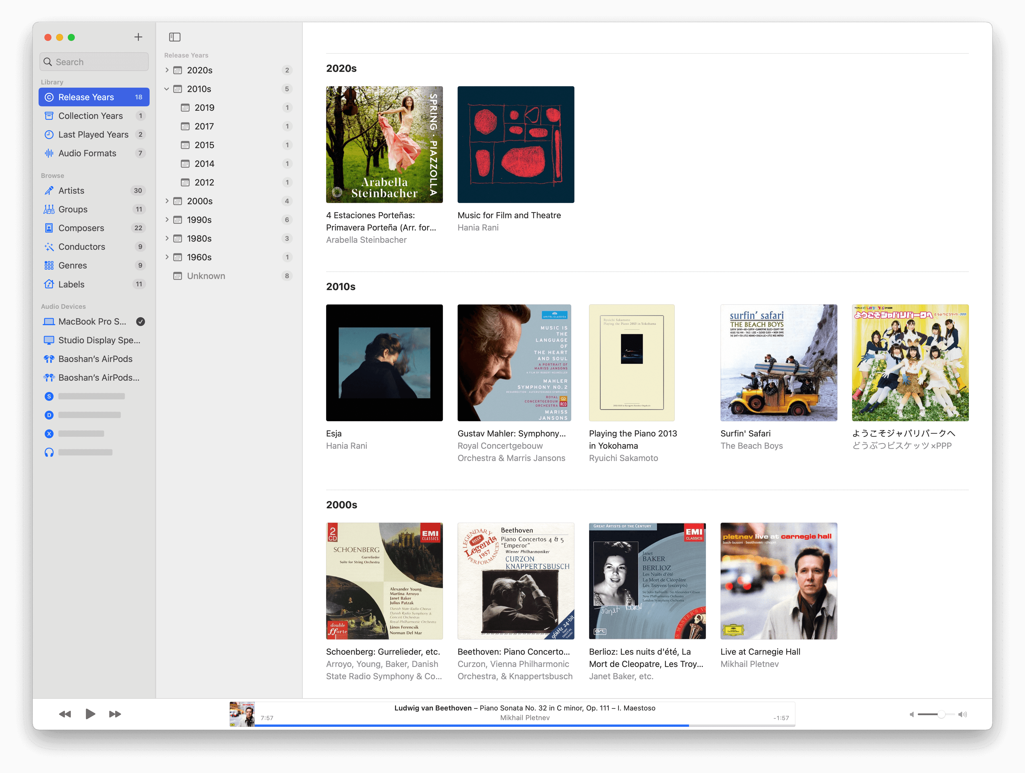Open Composers in Browse section

coord(81,228)
